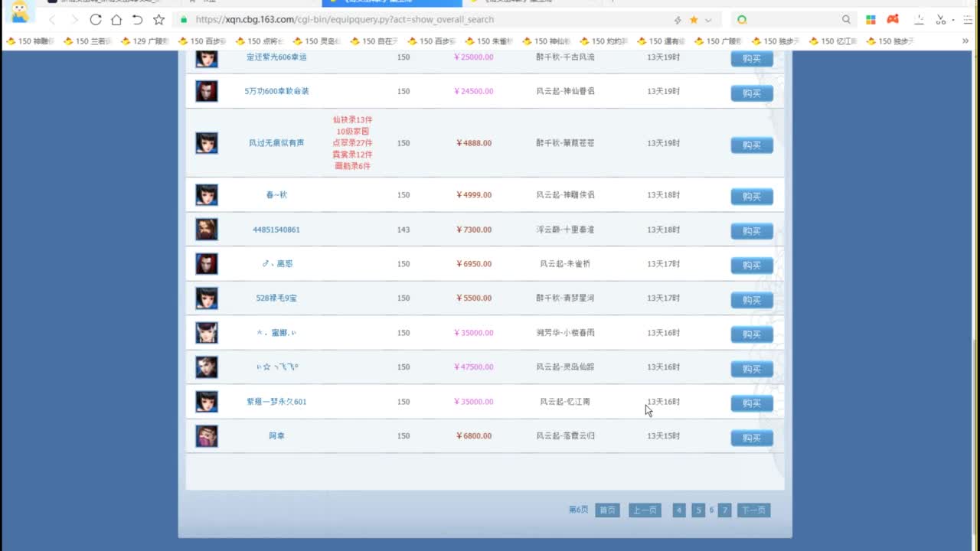This screenshot has height=551, width=980.
Task: Click avatar thumbnail for 春~秋 listing
Action: [x=207, y=195]
